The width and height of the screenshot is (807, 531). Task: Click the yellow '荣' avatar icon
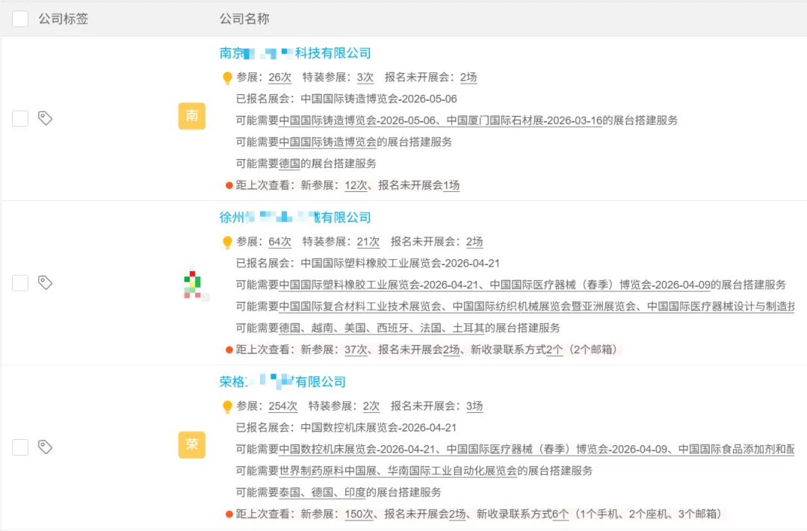191,444
